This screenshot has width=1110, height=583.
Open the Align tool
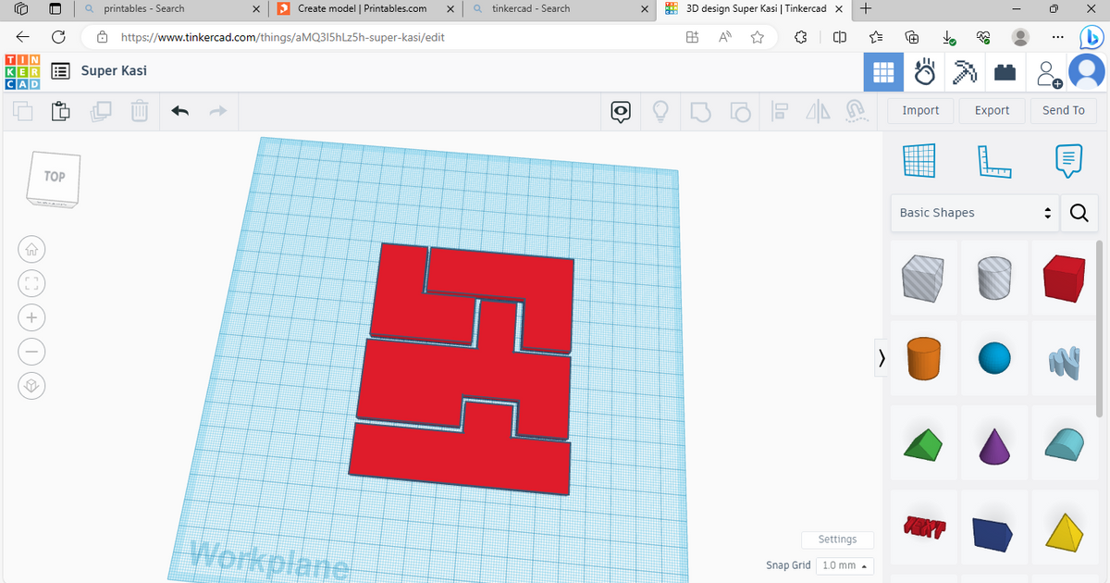tap(780, 111)
